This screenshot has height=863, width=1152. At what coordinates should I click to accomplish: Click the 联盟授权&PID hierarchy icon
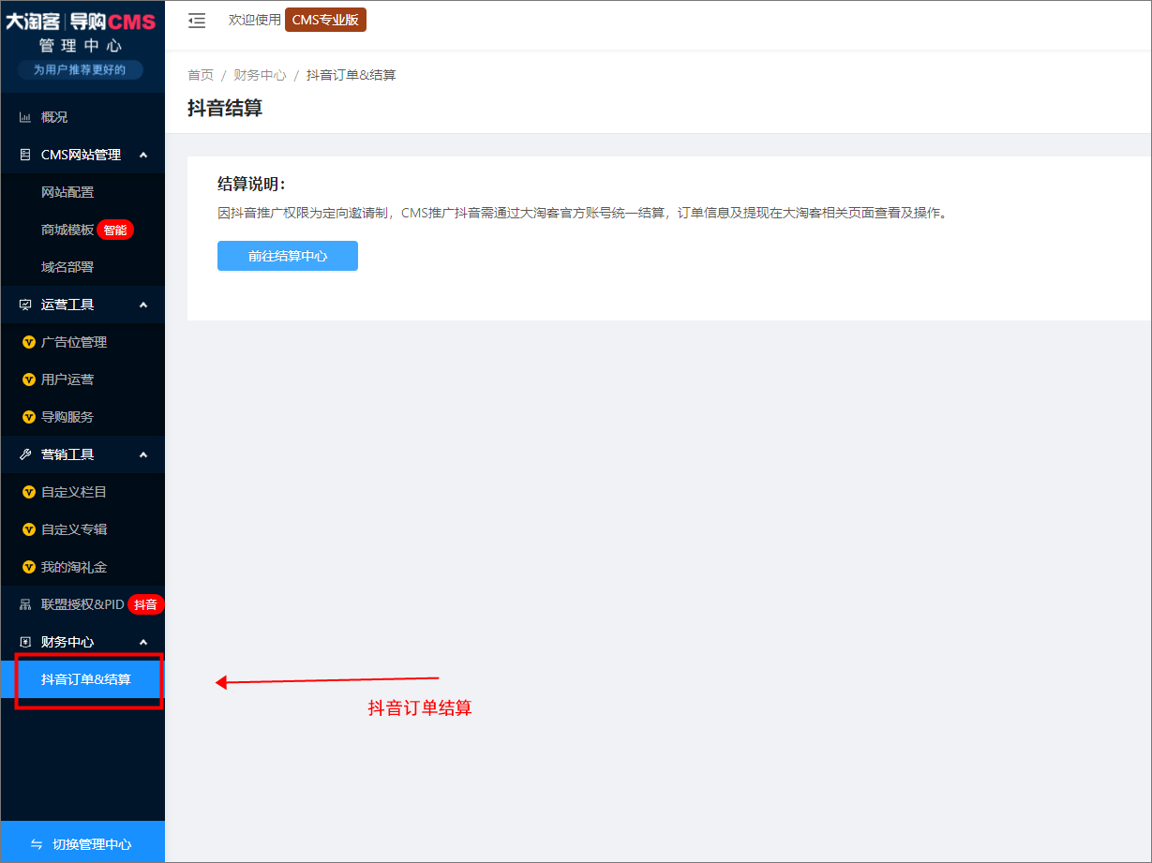click(25, 604)
